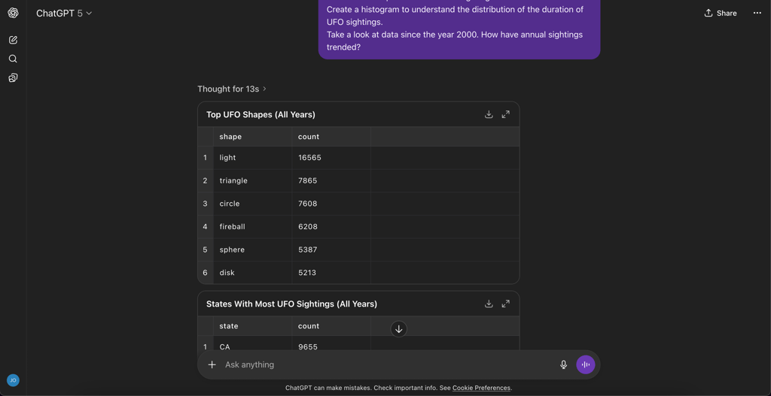This screenshot has height=396, width=771.
Task: Click the count value 5387
Action: pos(308,249)
